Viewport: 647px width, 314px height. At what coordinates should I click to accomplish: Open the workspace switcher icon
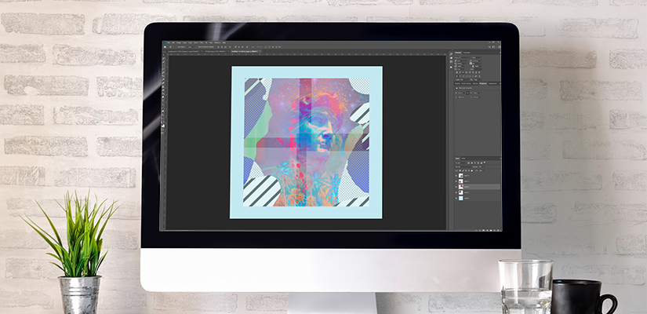(494, 47)
